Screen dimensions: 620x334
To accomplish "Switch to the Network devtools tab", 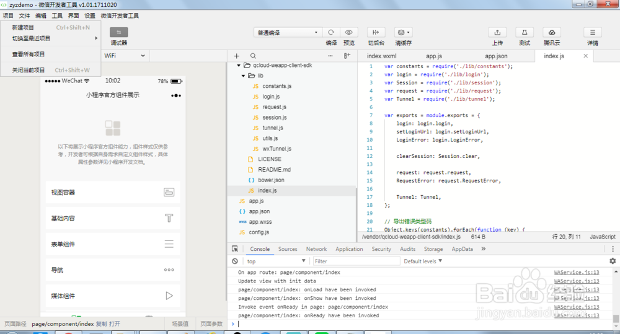I will (316, 249).
